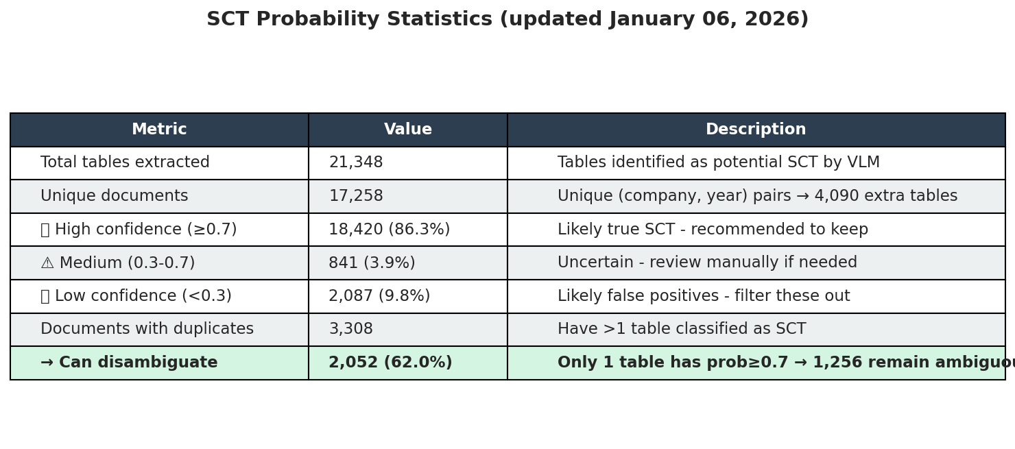This screenshot has height=449, width=1015.
Task: Click the Documents with duplicates cell
Action: [159, 330]
